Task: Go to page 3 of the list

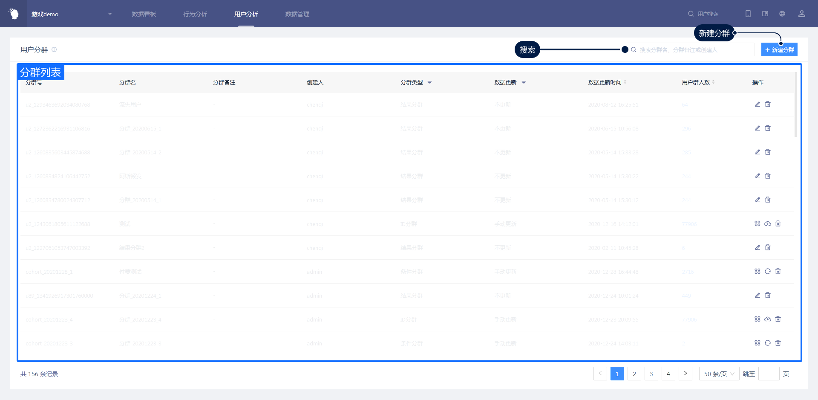Action: (x=651, y=374)
